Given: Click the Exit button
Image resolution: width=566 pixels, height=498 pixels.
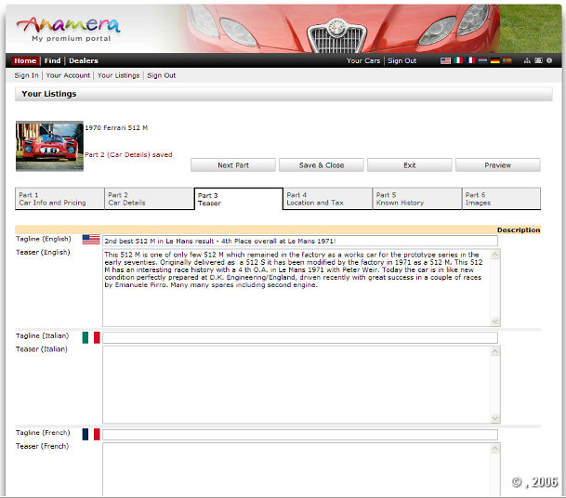Looking at the screenshot, I should 410,165.
